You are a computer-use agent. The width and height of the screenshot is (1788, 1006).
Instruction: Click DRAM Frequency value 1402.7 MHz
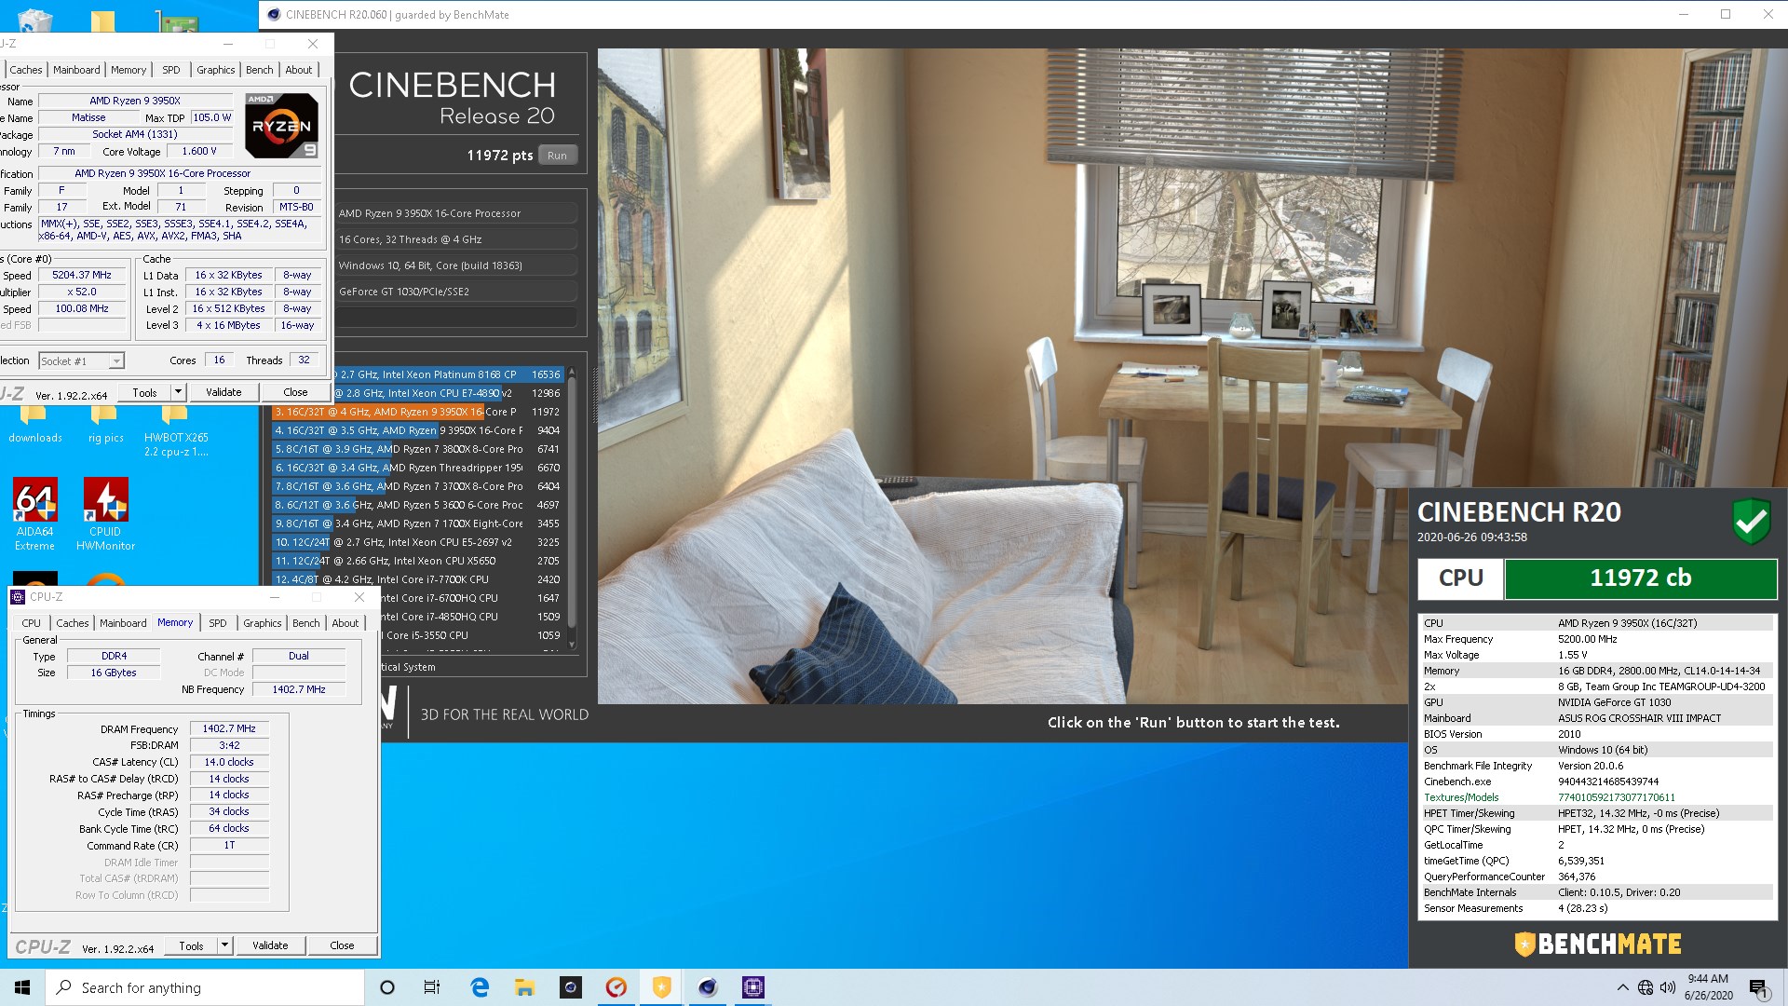coord(229,729)
